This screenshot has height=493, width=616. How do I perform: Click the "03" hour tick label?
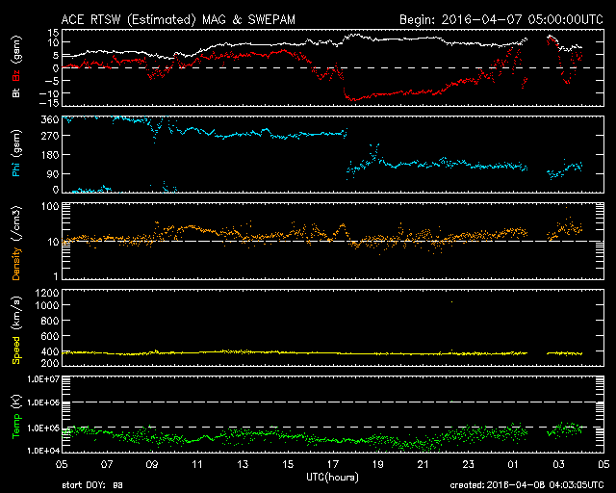coord(558,464)
